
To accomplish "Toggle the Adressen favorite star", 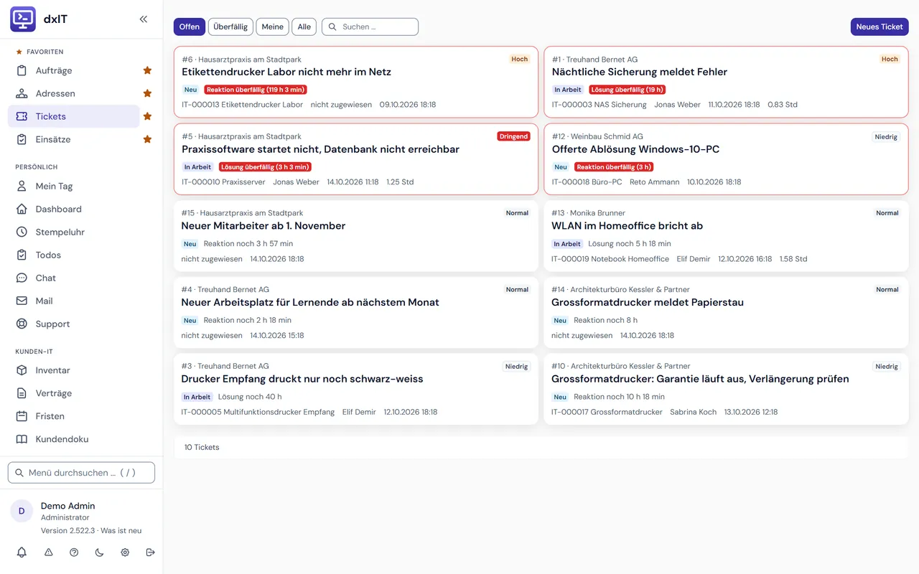I will point(147,93).
